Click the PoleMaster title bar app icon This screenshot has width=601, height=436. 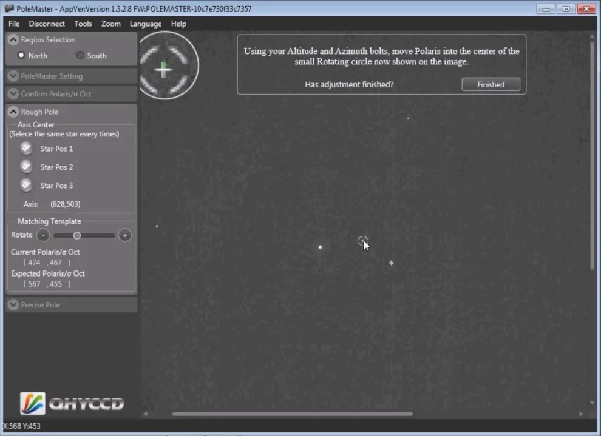coord(9,8)
